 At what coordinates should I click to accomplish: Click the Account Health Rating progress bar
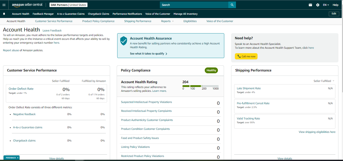click(200, 86)
